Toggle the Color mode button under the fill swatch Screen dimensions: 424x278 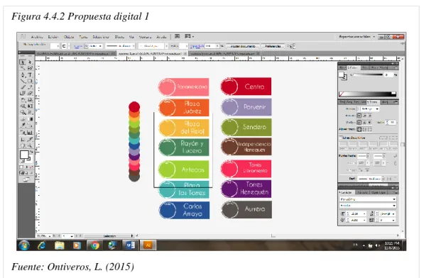point(21,167)
